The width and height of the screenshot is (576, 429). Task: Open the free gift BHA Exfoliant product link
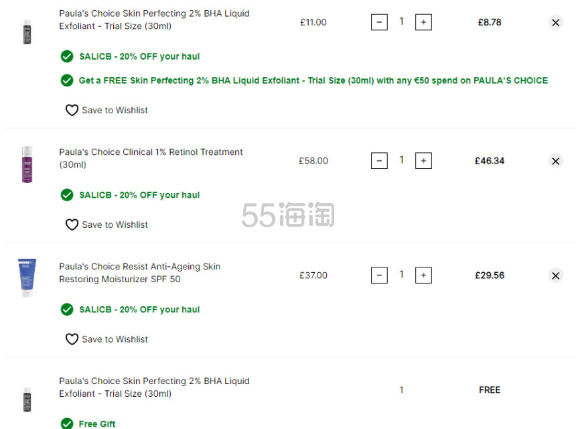pyautogui.click(x=154, y=387)
